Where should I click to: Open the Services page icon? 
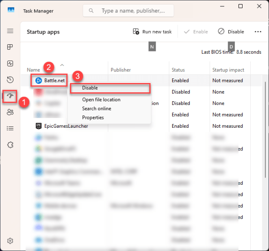coord(10,145)
